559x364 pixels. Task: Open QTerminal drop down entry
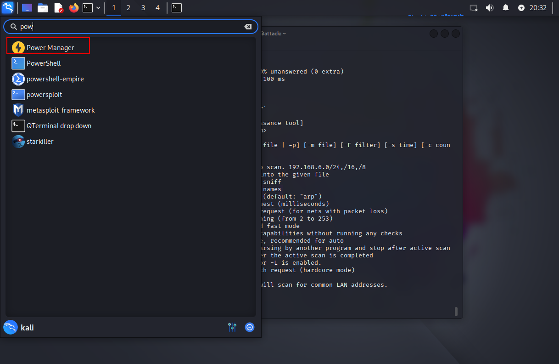[x=131, y=125]
